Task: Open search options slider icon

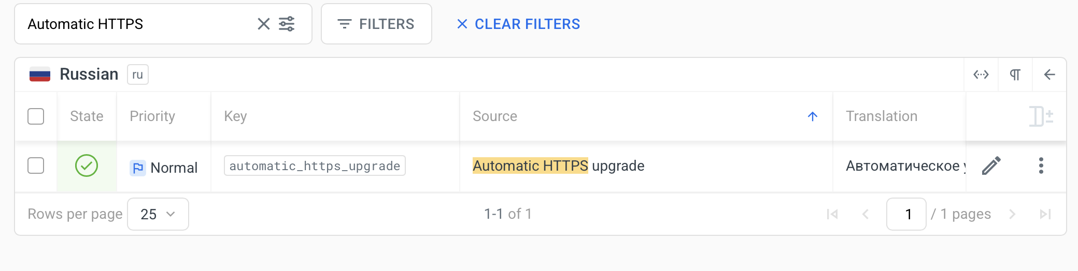Action: [x=287, y=24]
